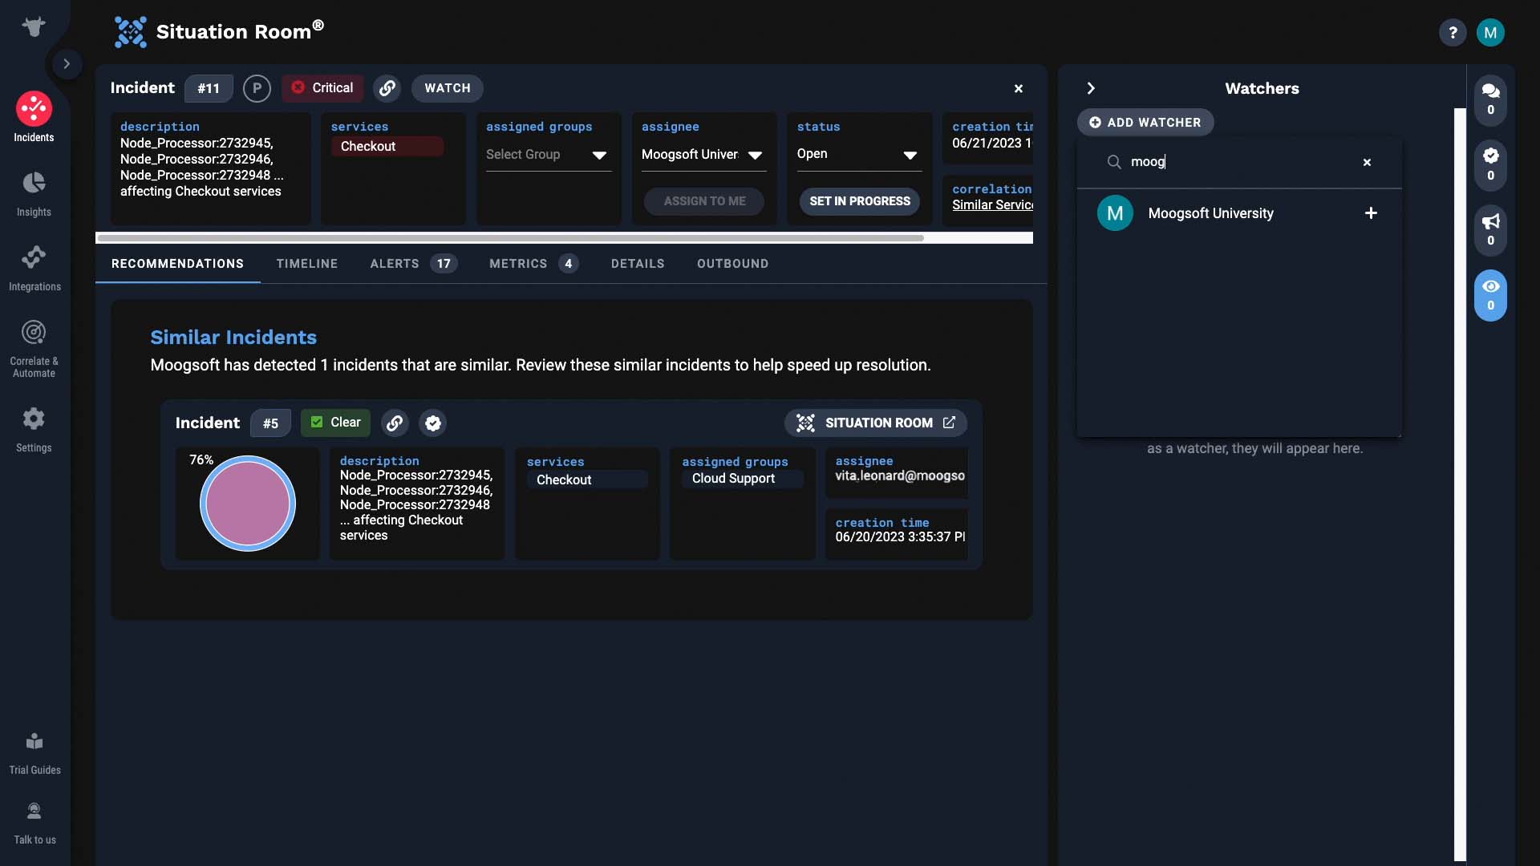Collapse the Watchers panel

point(1091,88)
